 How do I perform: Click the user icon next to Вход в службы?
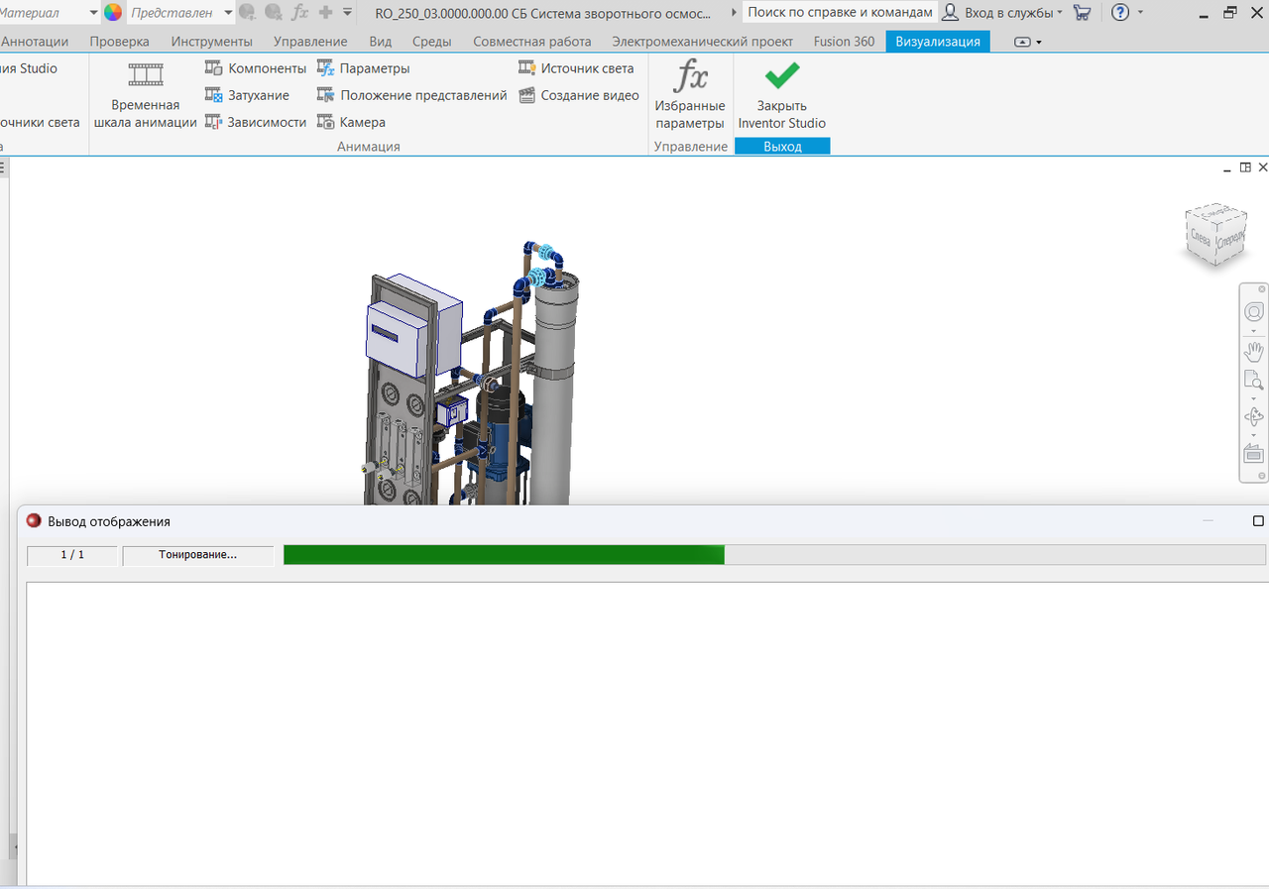[x=950, y=13]
